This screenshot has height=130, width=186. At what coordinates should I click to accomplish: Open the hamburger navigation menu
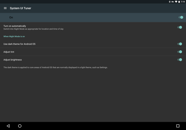pos(5,8)
